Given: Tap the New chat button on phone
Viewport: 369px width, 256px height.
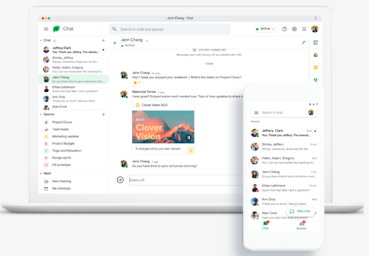Looking at the screenshot, I should pyautogui.click(x=300, y=211).
